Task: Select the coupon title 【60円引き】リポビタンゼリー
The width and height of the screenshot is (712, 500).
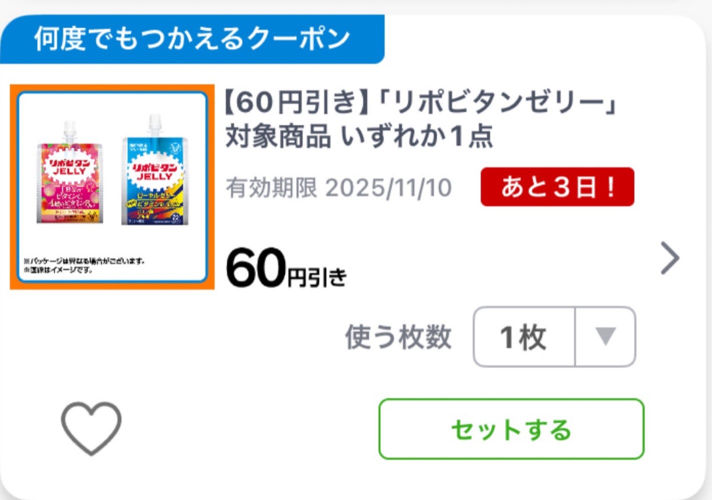Action: pyautogui.click(x=422, y=120)
